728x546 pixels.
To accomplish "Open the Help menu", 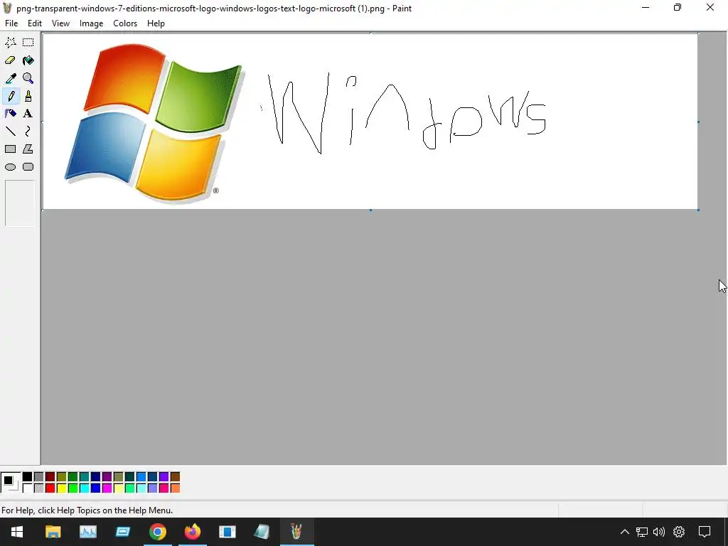I will (x=156, y=23).
